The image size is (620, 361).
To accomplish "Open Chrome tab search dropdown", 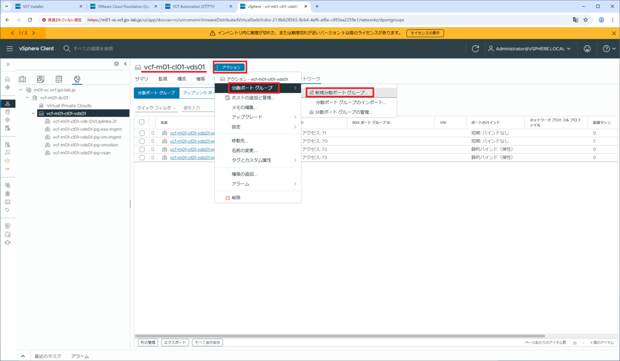I will [x=6, y=6].
